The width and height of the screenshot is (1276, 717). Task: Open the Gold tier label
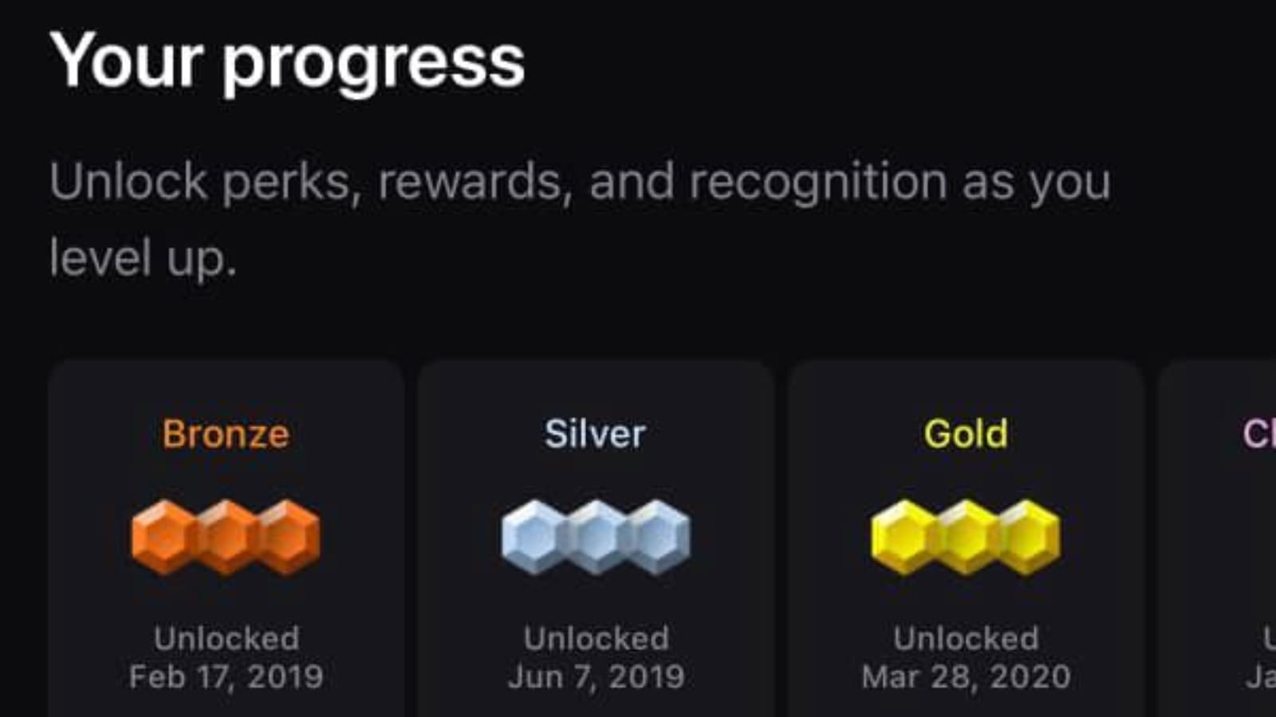[x=966, y=434]
